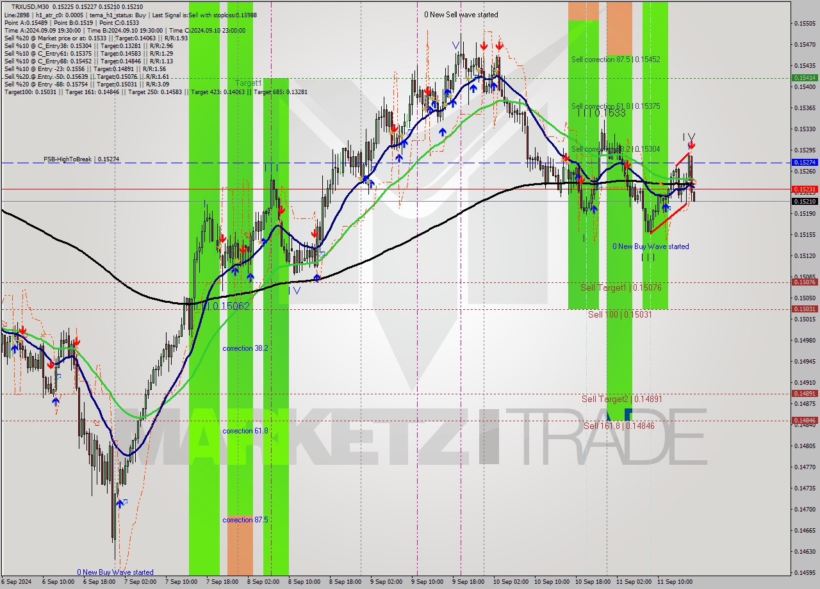820x589 pixels.
Task: Click the '10 Sep 18:00' time label
Action: coord(593,582)
